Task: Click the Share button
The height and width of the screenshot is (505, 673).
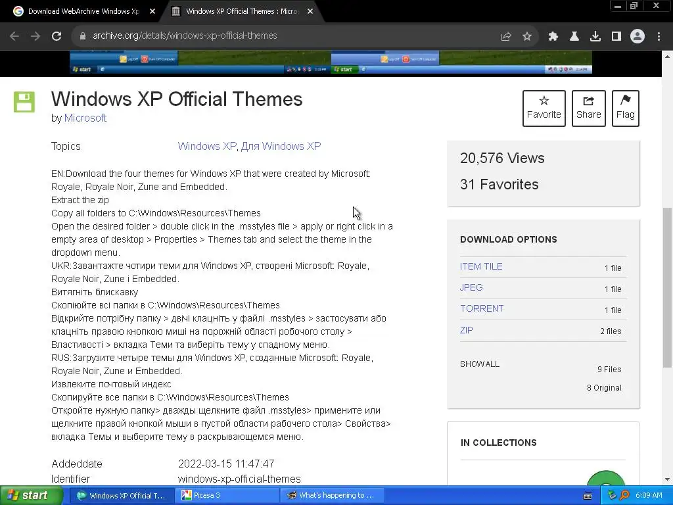Action: [588, 108]
